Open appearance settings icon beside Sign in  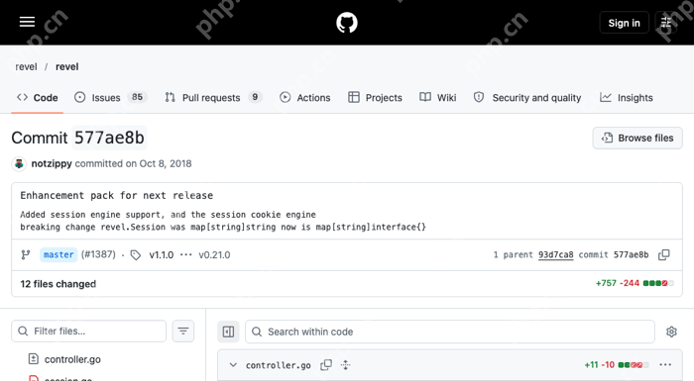pyautogui.click(x=666, y=23)
